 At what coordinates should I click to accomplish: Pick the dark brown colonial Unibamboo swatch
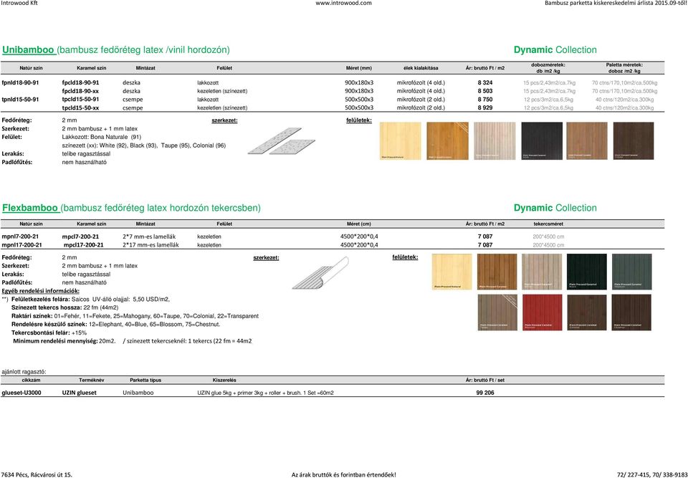(633, 141)
